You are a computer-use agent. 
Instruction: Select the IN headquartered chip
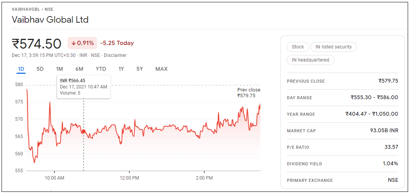pyautogui.click(x=310, y=60)
